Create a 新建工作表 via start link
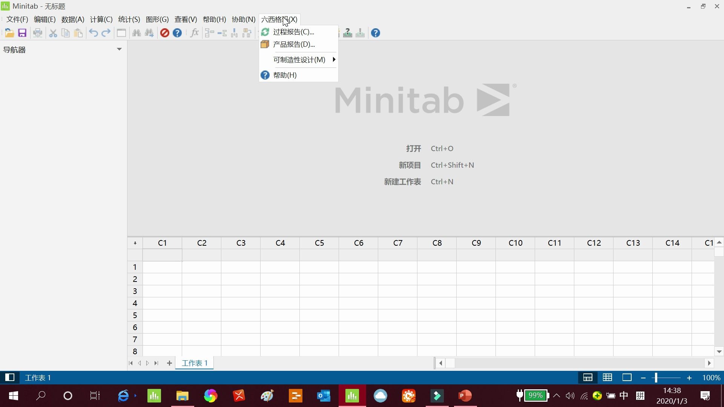The width and height of the screenshot is (724, 407). click(x=402, y=182)
